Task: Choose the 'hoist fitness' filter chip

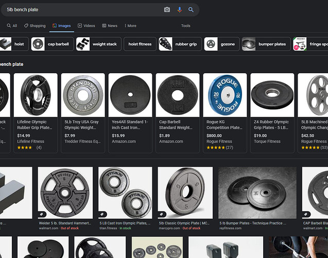Action: click(140, 44)
